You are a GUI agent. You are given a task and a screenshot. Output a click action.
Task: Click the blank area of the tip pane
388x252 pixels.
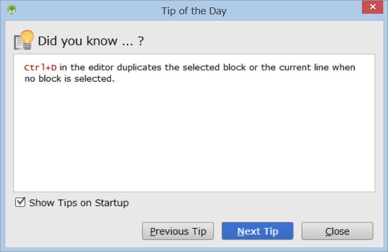194,138
